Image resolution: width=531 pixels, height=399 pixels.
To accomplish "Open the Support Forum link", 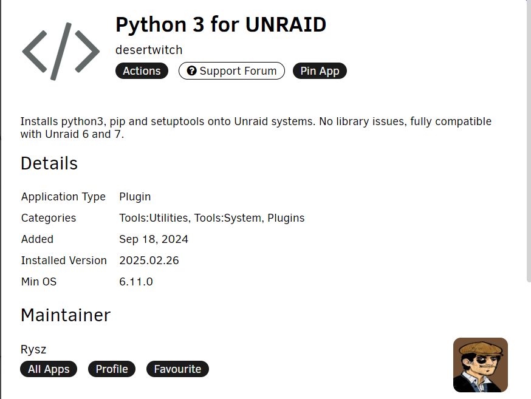I will [x=231, y=70].
